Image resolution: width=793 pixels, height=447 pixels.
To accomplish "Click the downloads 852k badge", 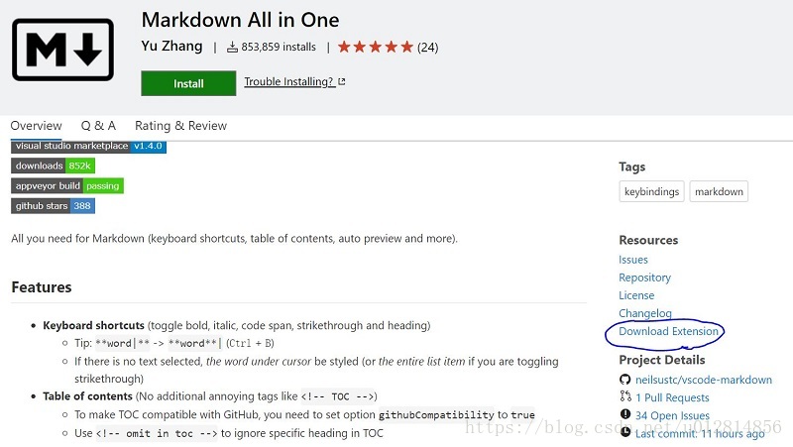I will tap(54, 166).
